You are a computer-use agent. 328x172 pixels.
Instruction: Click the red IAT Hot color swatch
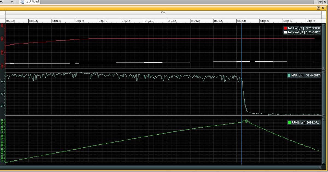click(x=286, y=28)
